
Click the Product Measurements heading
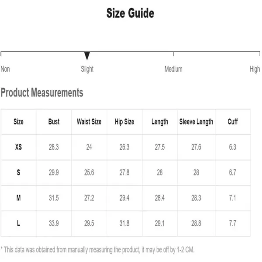(42, 93)
